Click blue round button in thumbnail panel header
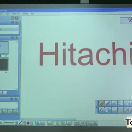This screenshot has width=132, height=132. coord(12,37)
